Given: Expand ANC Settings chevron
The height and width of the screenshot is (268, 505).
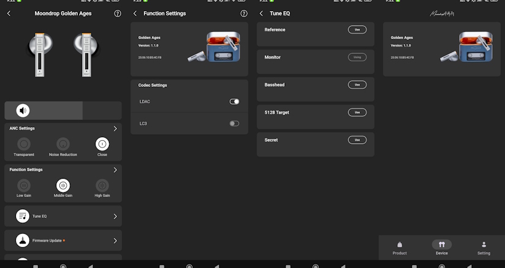Looking at the screenshot, I should 115,128.
